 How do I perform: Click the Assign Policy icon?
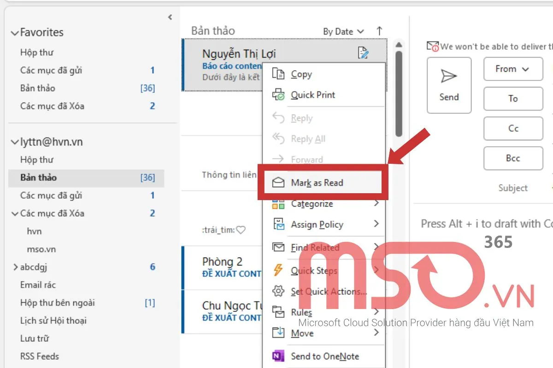pos(278,224)
